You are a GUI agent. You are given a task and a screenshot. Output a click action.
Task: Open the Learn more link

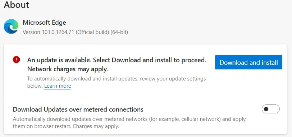tap(58, 86)
